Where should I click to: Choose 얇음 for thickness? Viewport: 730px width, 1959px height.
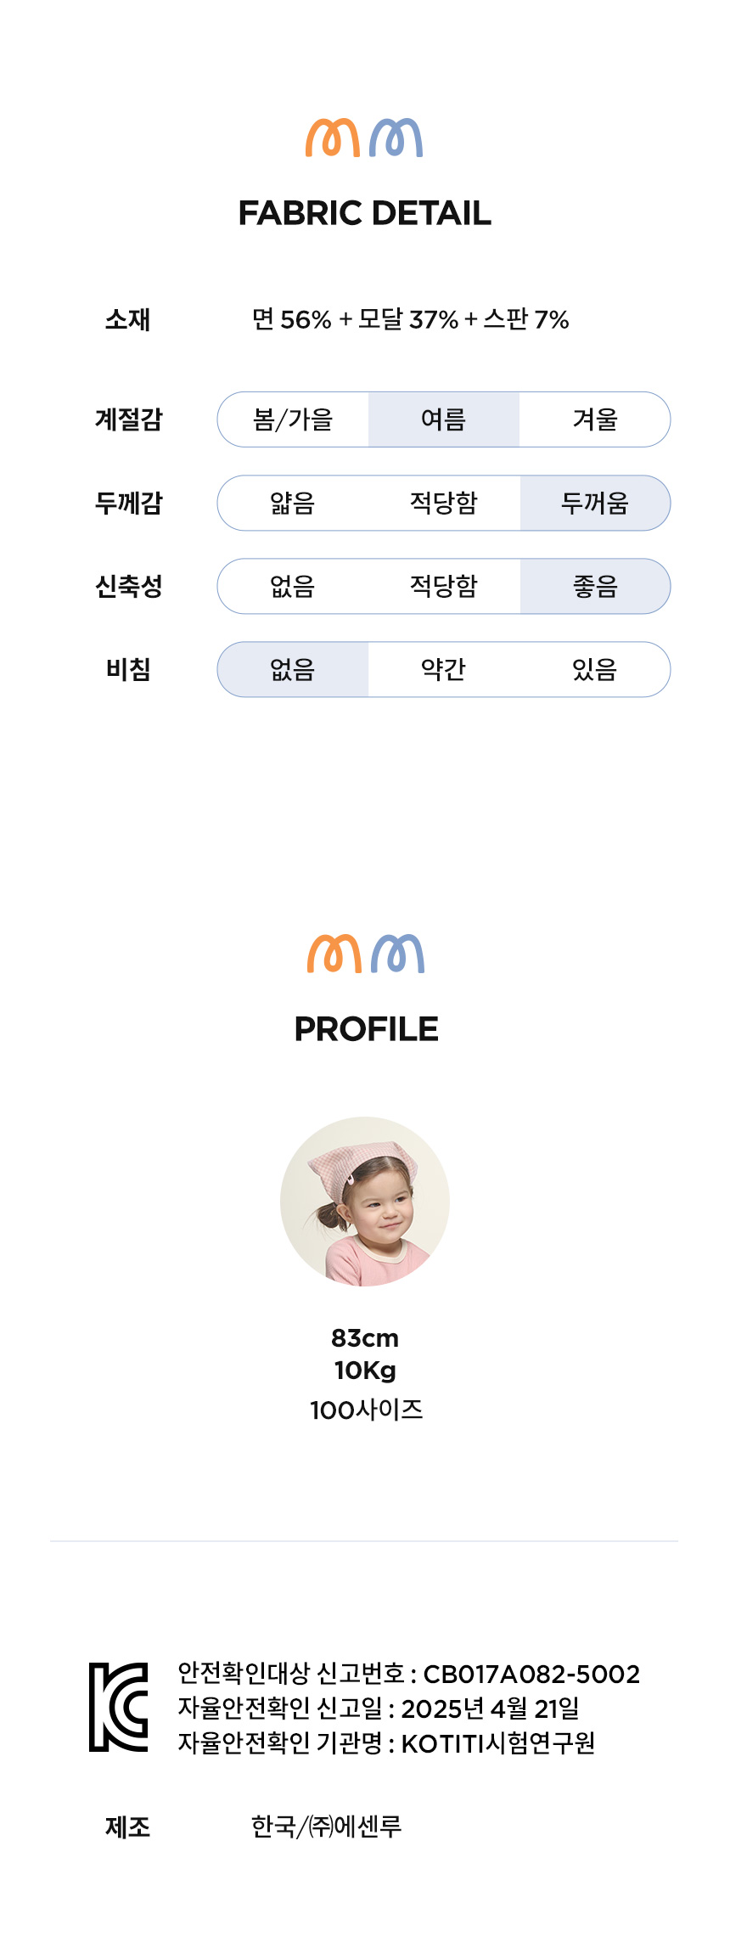(293, 503)
